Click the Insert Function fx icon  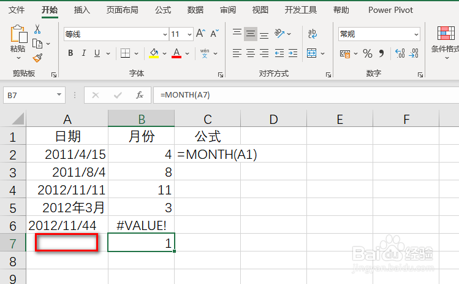point(140,95)
